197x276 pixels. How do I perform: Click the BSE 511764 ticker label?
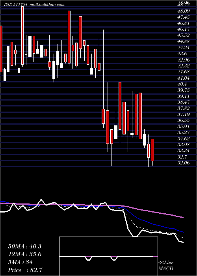(x=16, y=5)
